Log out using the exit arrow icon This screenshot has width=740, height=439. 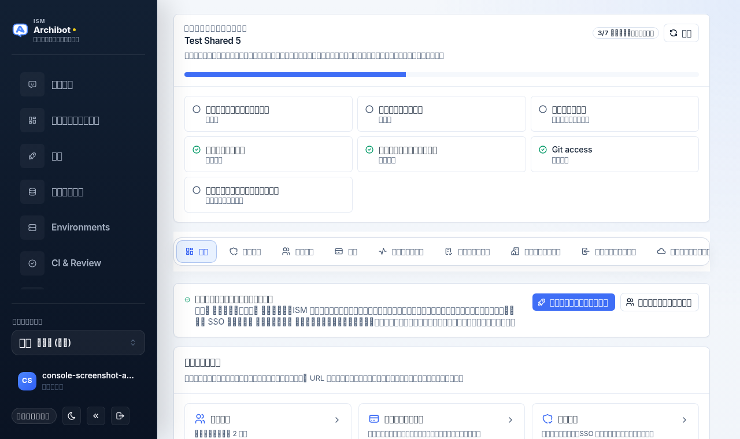[120, 416]
